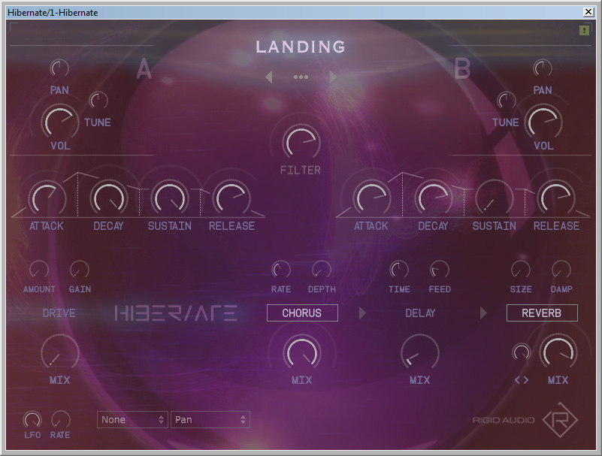The height and width of the screenshot is (456, 602).
Task: Click the central FILTER knob
Action: point(301,142)
